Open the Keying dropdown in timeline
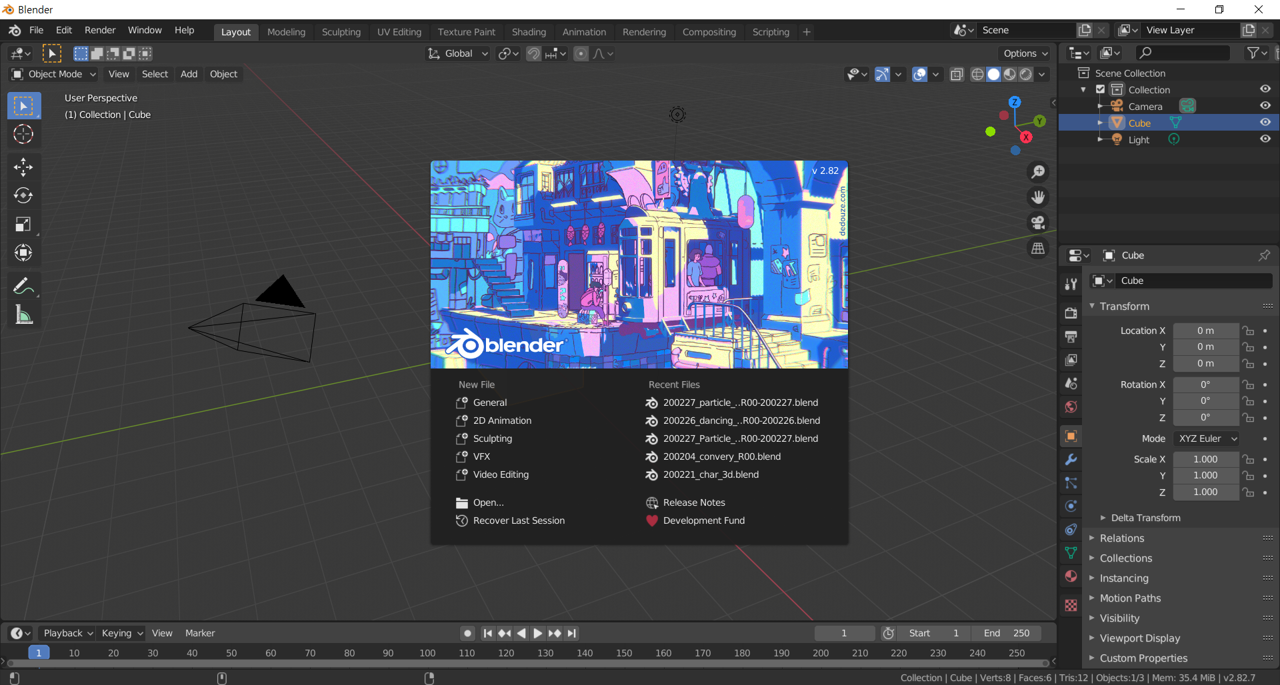This screenshot has height=685, width=1280. tap(122, 633)
